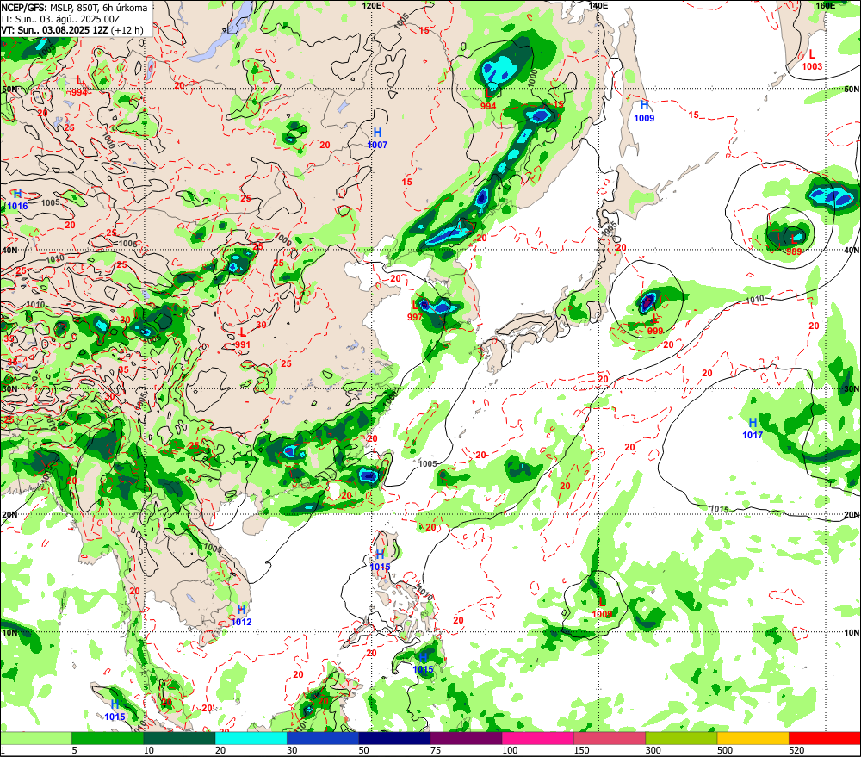Click the 20N label on the right edge
The height and width of the screenshot is (757, 861).
tap(852, 515)
